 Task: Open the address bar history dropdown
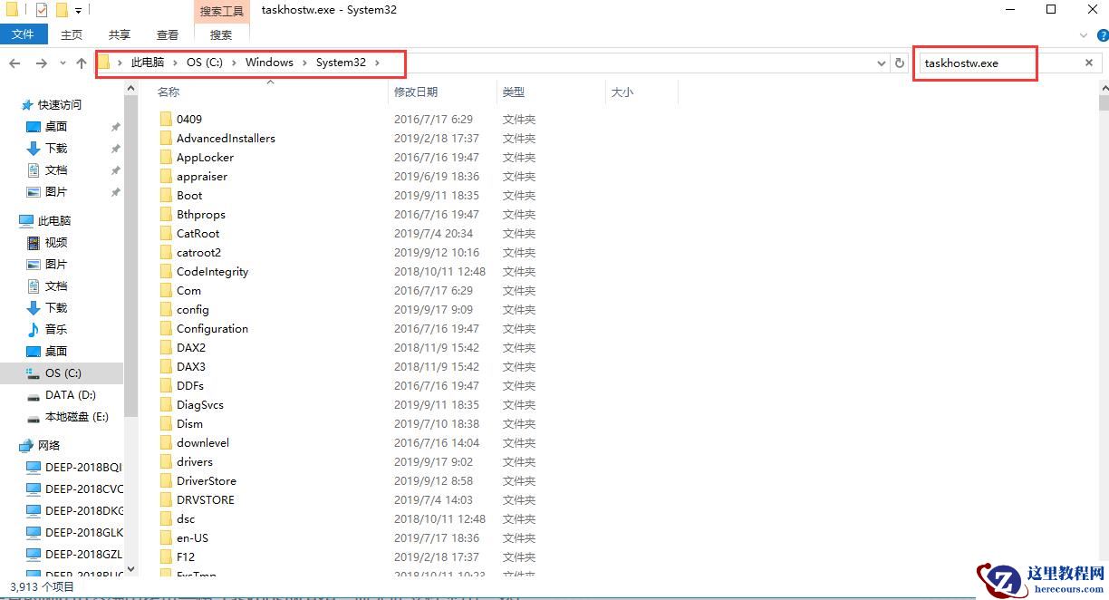[x=881, y=63]
